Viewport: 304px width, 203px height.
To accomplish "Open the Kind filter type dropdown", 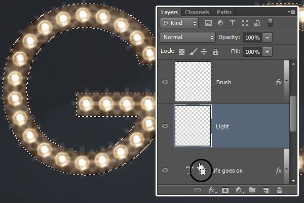I will [179, 23].
